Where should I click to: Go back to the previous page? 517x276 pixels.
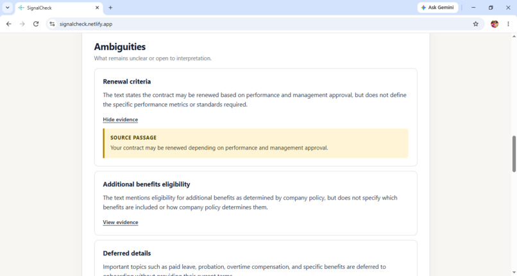point(9,24)
